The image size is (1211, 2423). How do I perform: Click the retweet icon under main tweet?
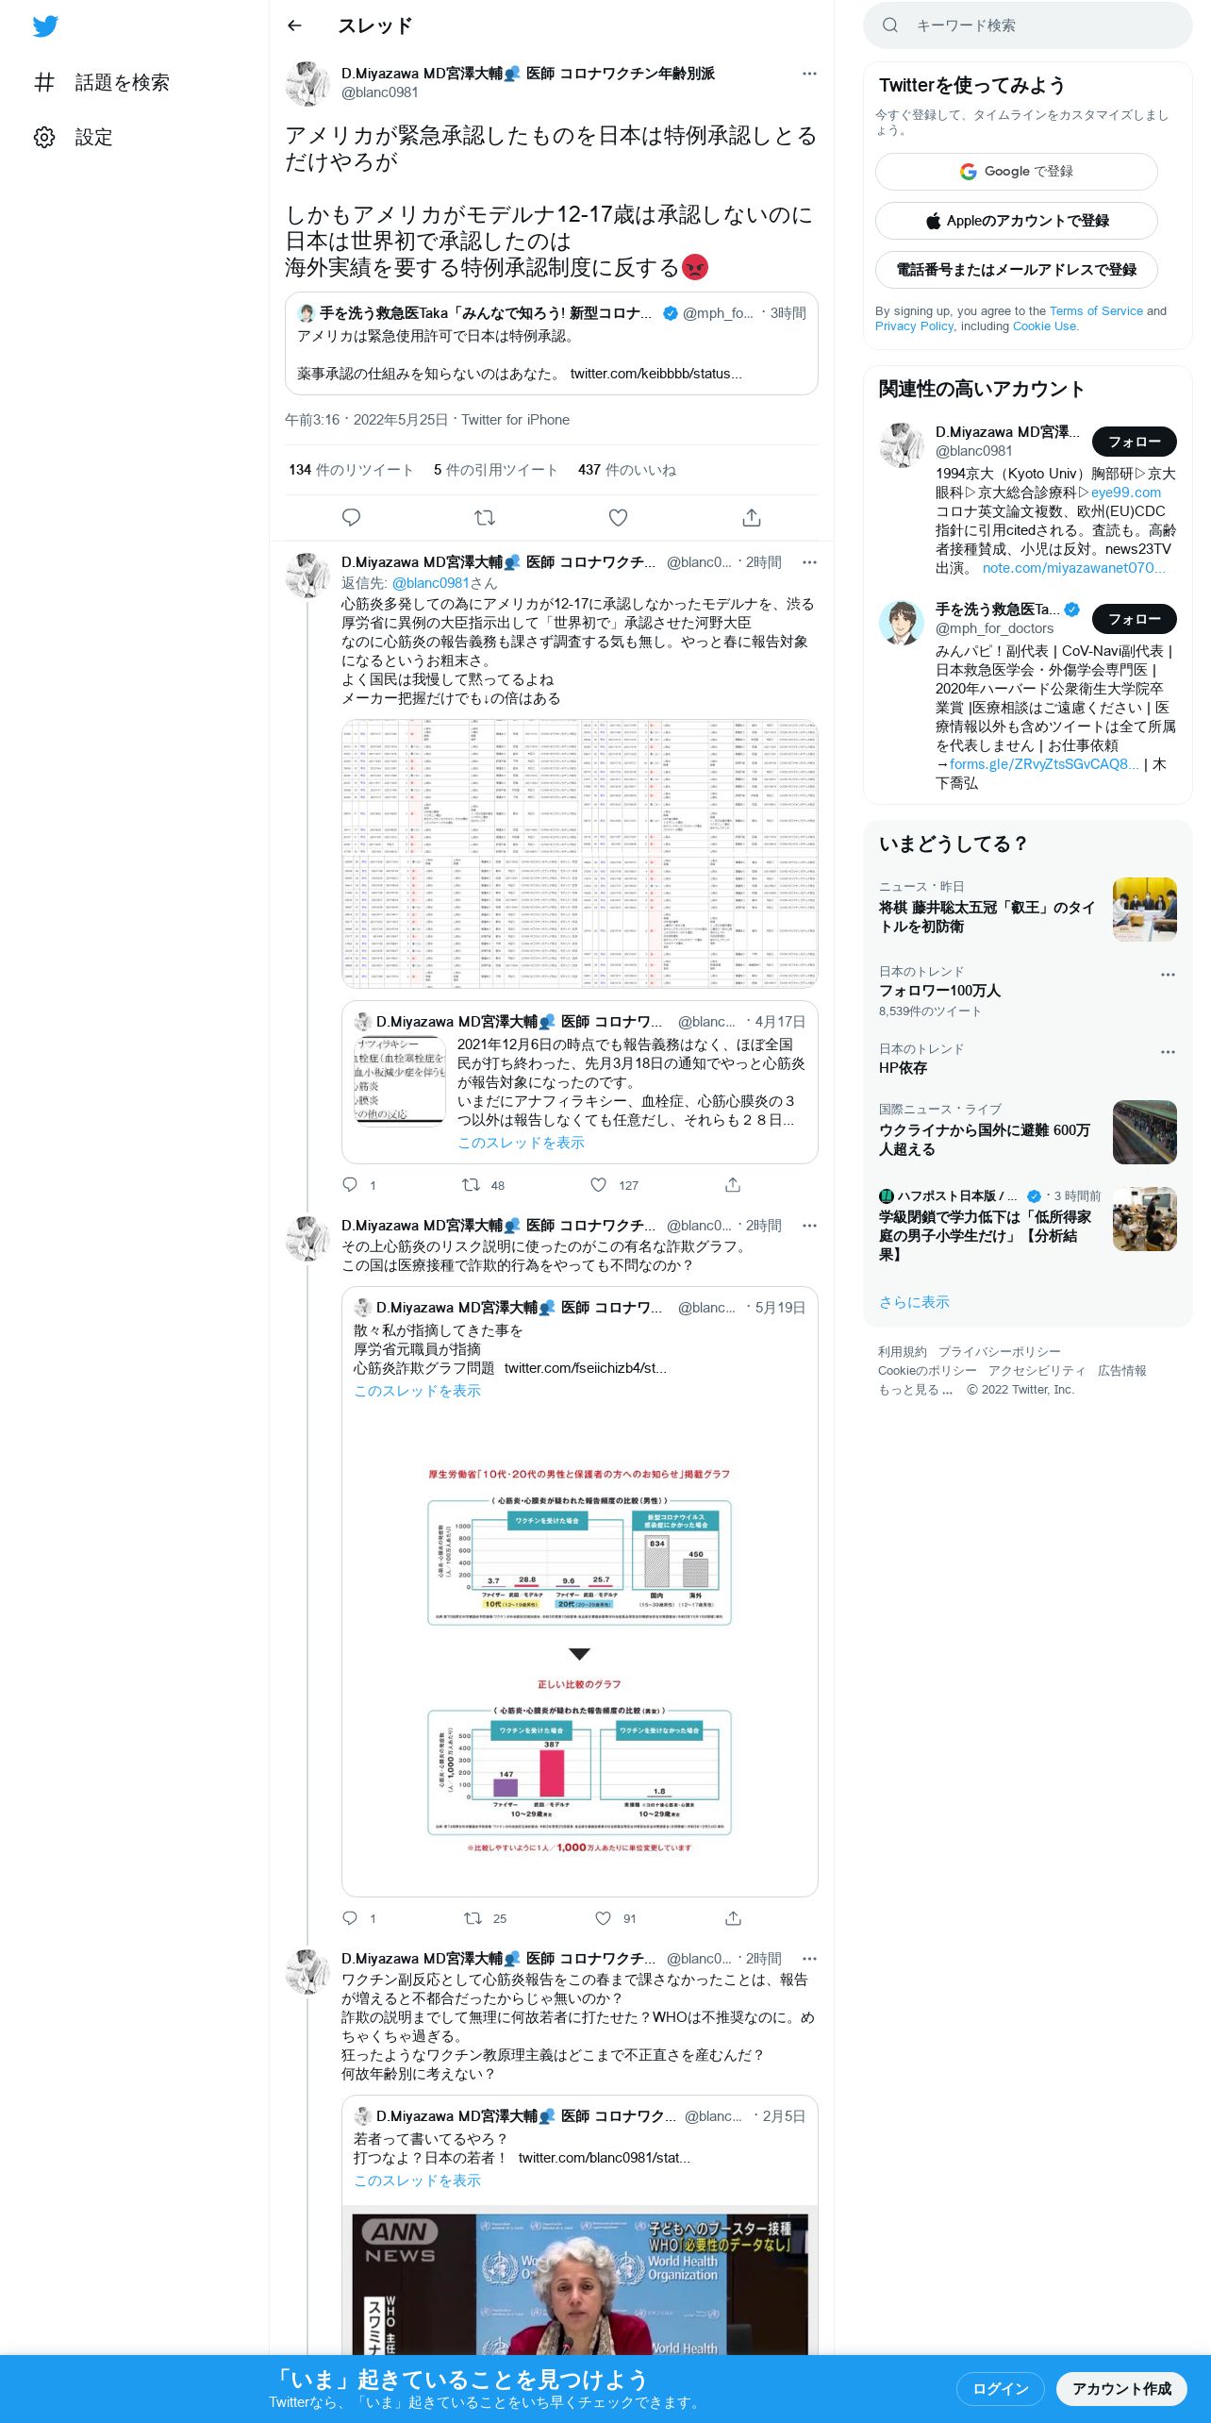(x=485, y=517)
